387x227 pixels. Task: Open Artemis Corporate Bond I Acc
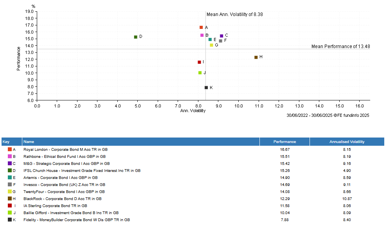point(61,177)
